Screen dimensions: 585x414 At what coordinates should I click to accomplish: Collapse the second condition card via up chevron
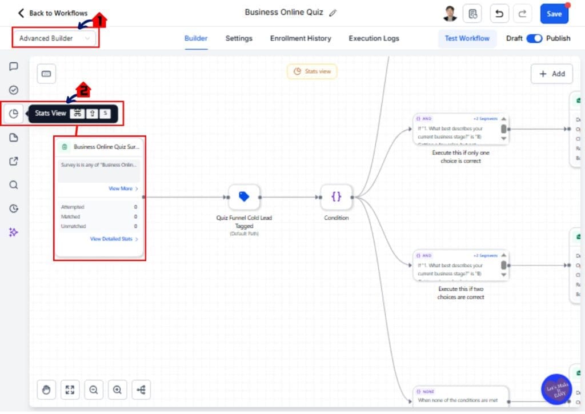click(503, 255)
